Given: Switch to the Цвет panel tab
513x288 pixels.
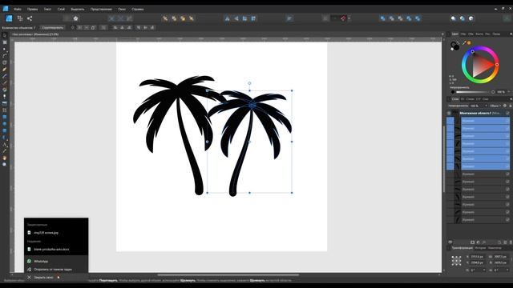Looking at the screenshot, I should click(x=455, y=34).
